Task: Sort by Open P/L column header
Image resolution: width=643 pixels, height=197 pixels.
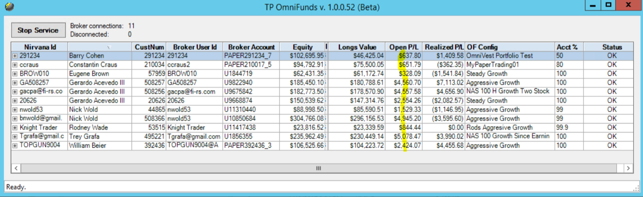Action: coord(404,47)
